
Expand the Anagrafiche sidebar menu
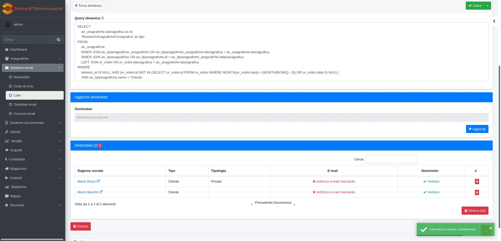coord(33,59)
